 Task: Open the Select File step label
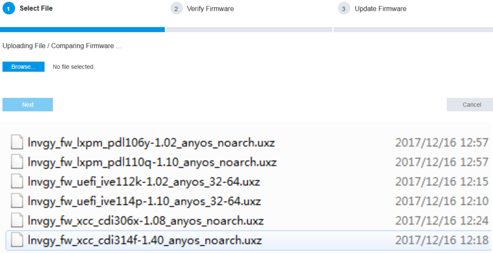[36, 8]
